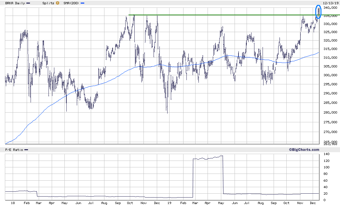The height and width of the screenshot is (206, 340).
Task: Click the 270,000 price axis label
Action: (330, 132)
